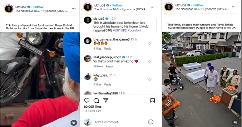Share post using the paper plane icon
Image resolution: width=242 pixels, height=127 pixels.
(x=106, y=100)
